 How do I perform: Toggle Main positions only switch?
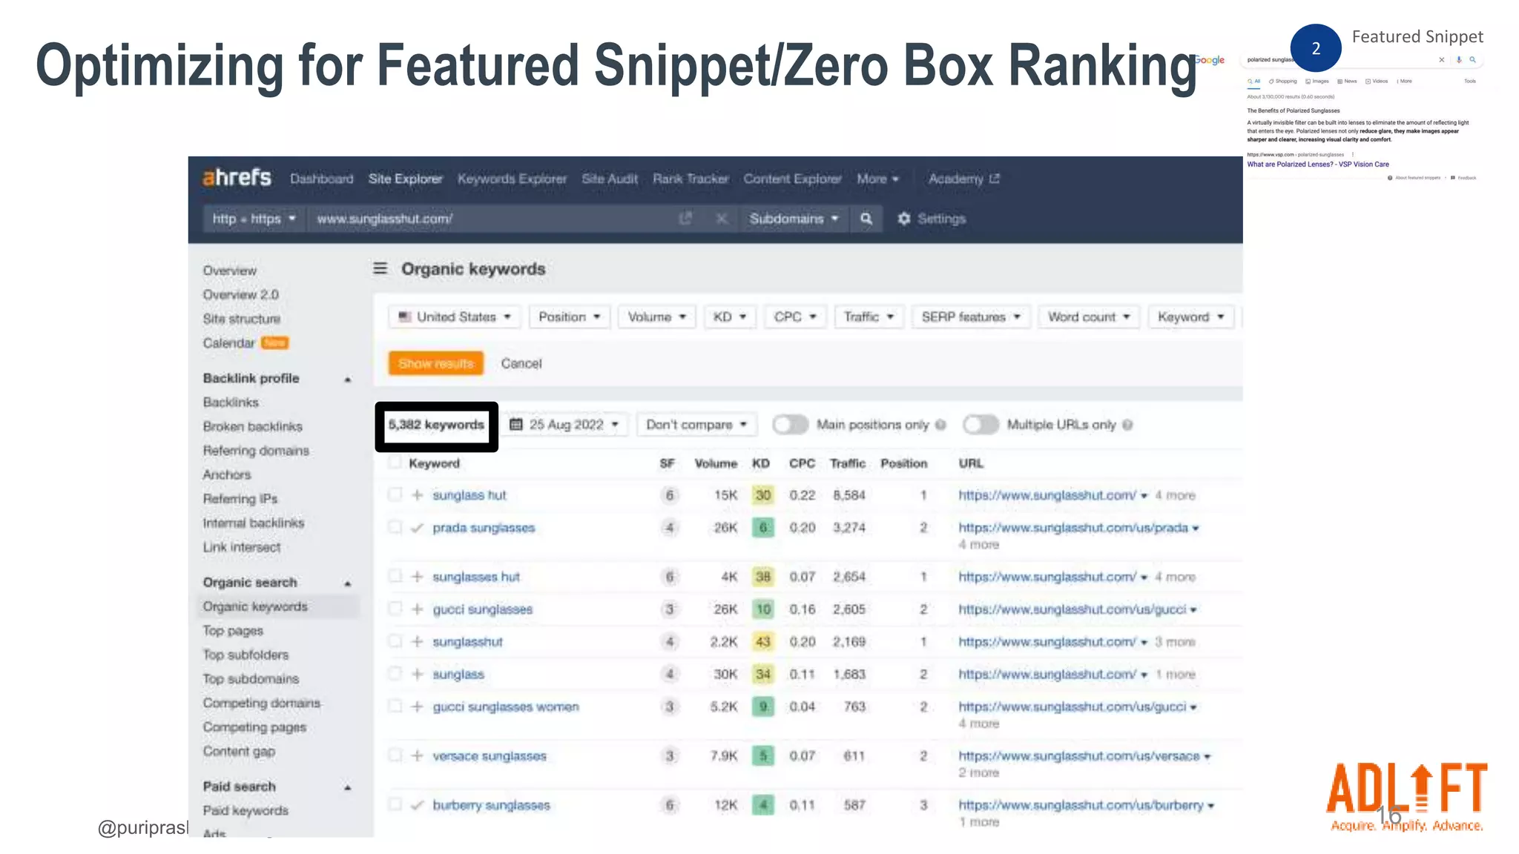point(790,425)
